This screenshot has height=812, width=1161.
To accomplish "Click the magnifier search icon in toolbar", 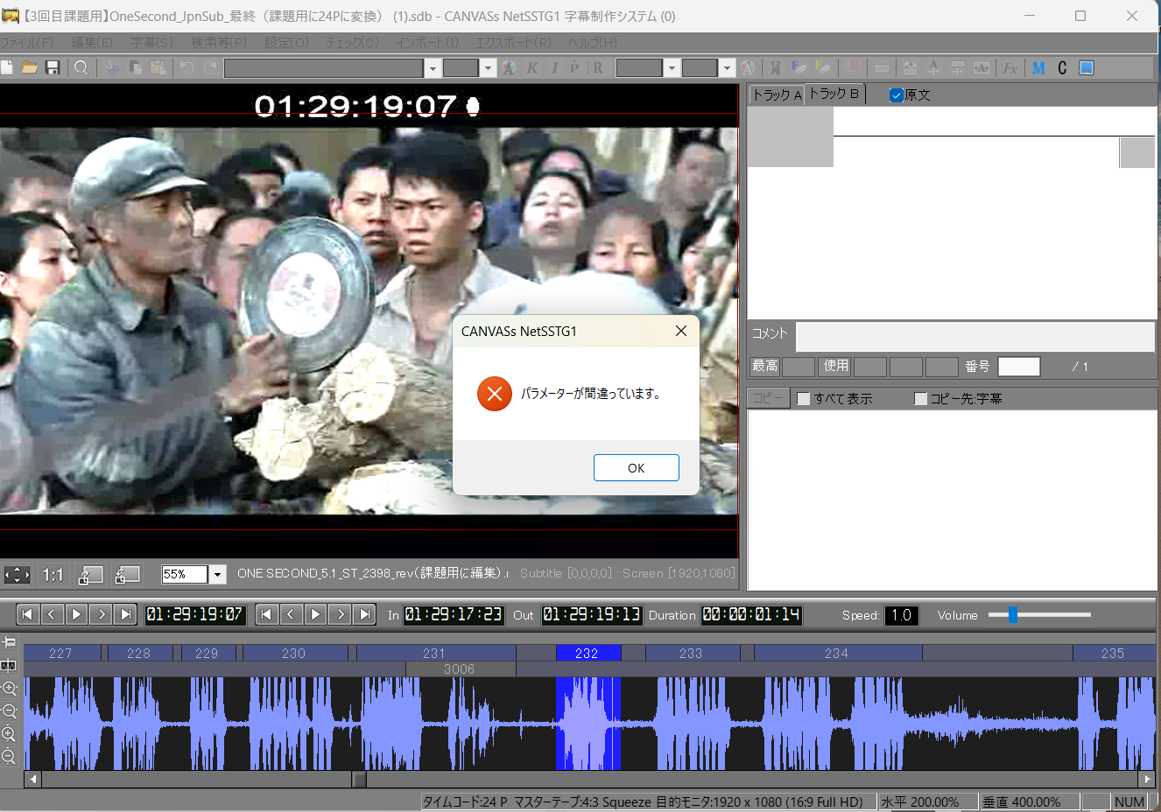I will pyautogui.click(x=81, y=68).
